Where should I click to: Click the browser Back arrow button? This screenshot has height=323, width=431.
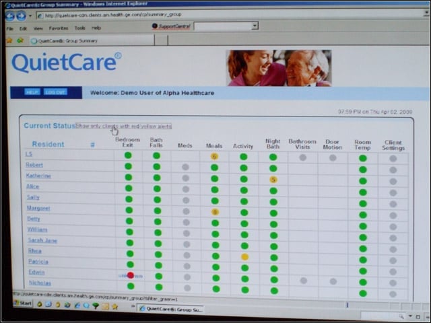[10, 16]
